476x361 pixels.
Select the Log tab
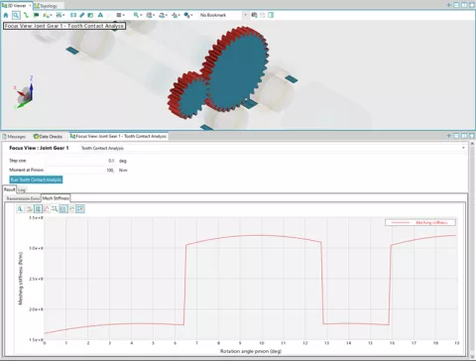22,189
